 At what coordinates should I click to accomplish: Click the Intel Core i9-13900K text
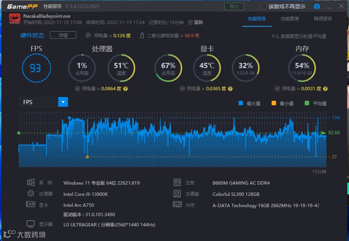(x=86, y=194)
